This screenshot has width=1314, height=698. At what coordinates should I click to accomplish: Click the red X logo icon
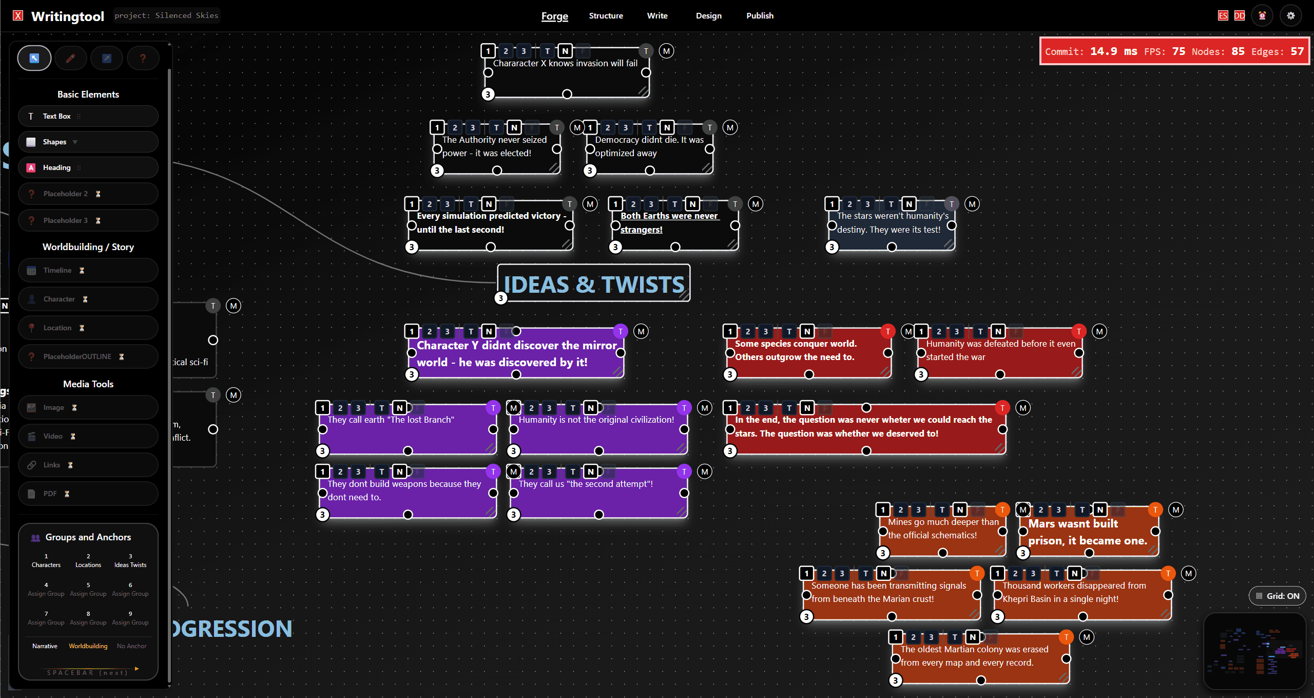point(18,15)
